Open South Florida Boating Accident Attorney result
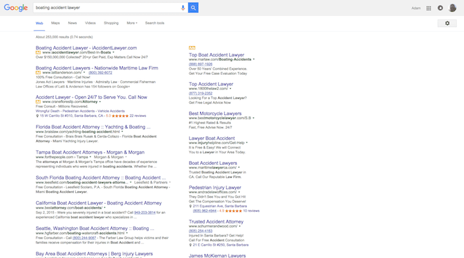Image resolution: width=464 pixels, height=258 pixels. pyautogui.click(x=101, y=178)
